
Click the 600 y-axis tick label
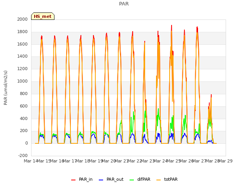[x=24, y=106]
